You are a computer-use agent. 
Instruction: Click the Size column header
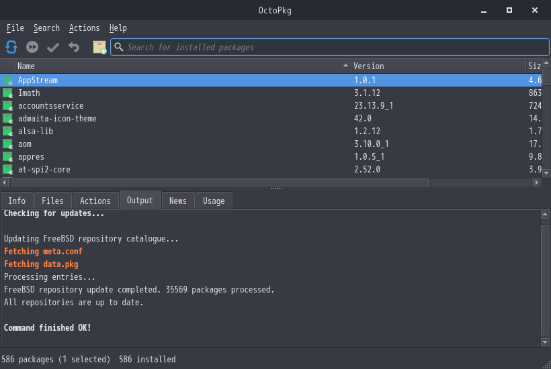(x=535, y=66)
